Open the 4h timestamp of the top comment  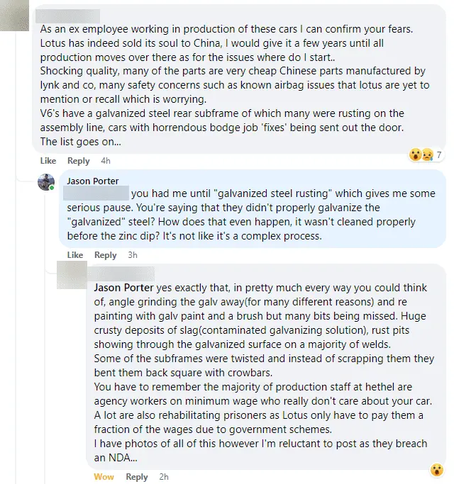[x=106, y=161]
